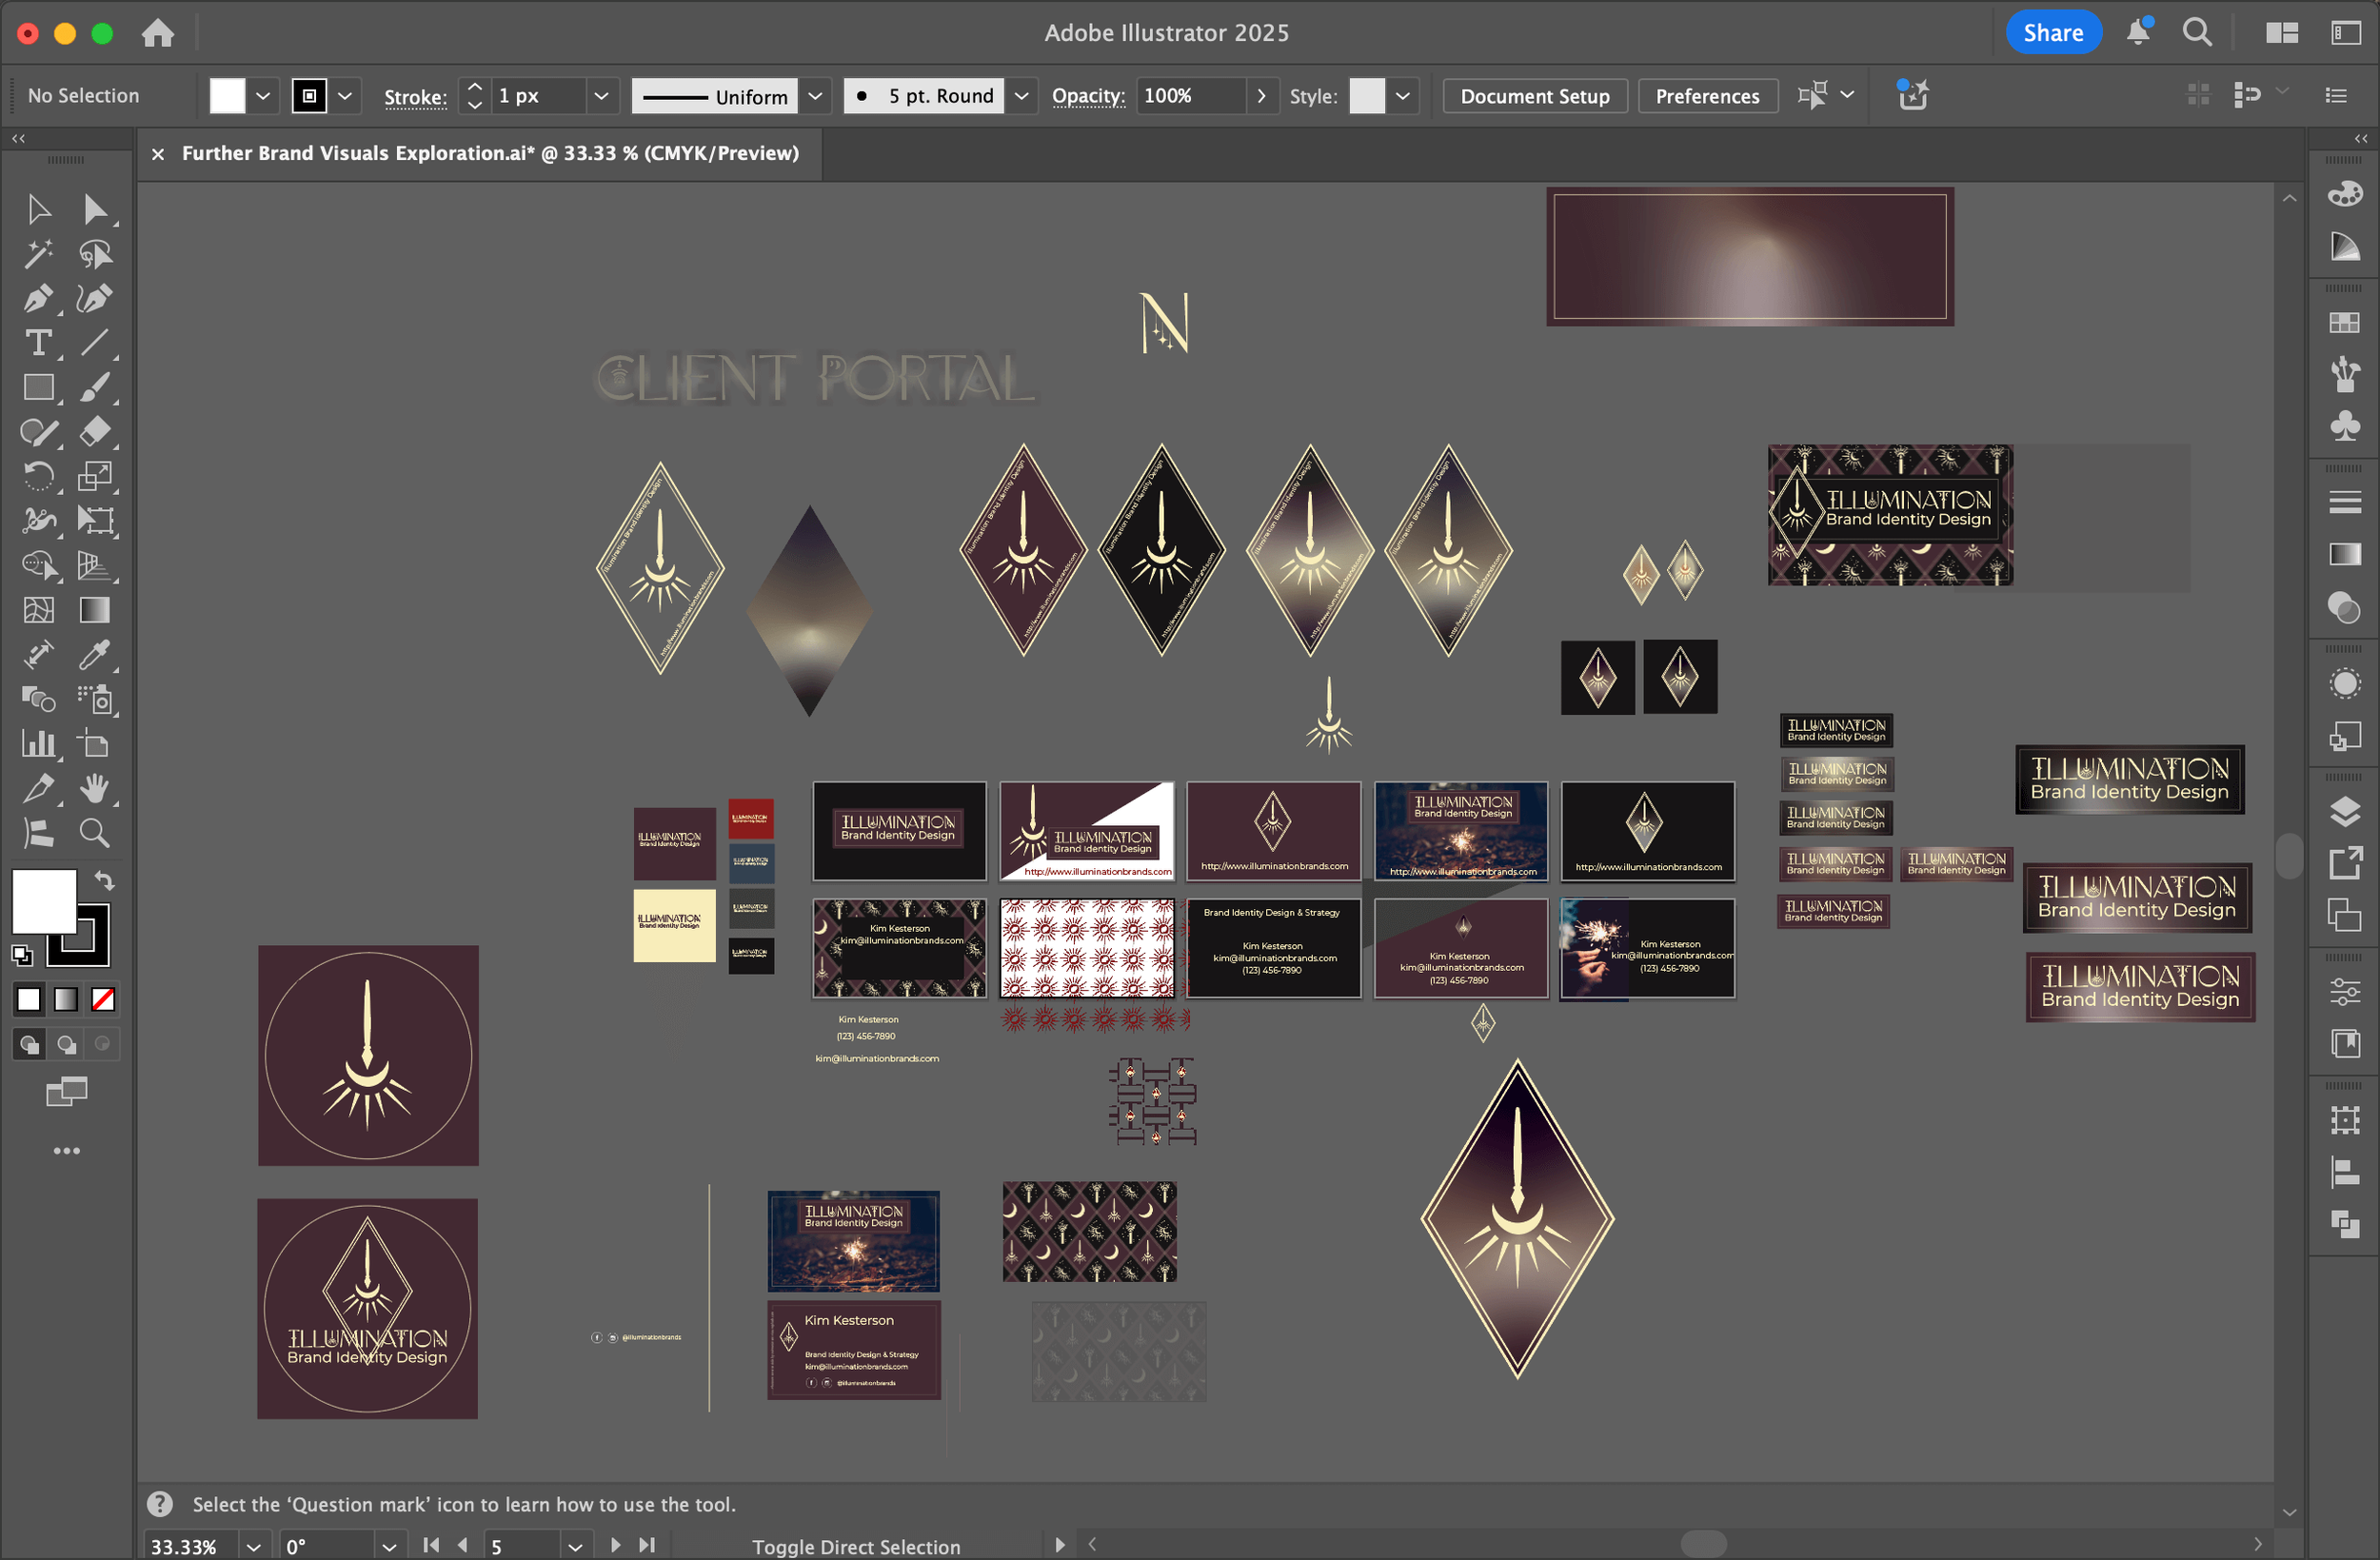Go to next artboard arrow
Screen dimensions: 2380x1560
tap(615, 1545)
